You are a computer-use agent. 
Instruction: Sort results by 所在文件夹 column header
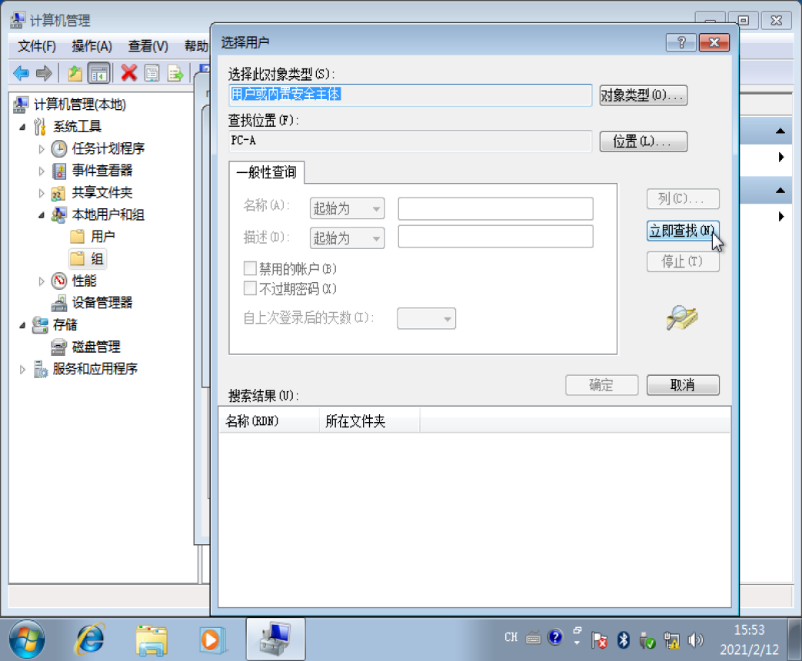(369, 421)
